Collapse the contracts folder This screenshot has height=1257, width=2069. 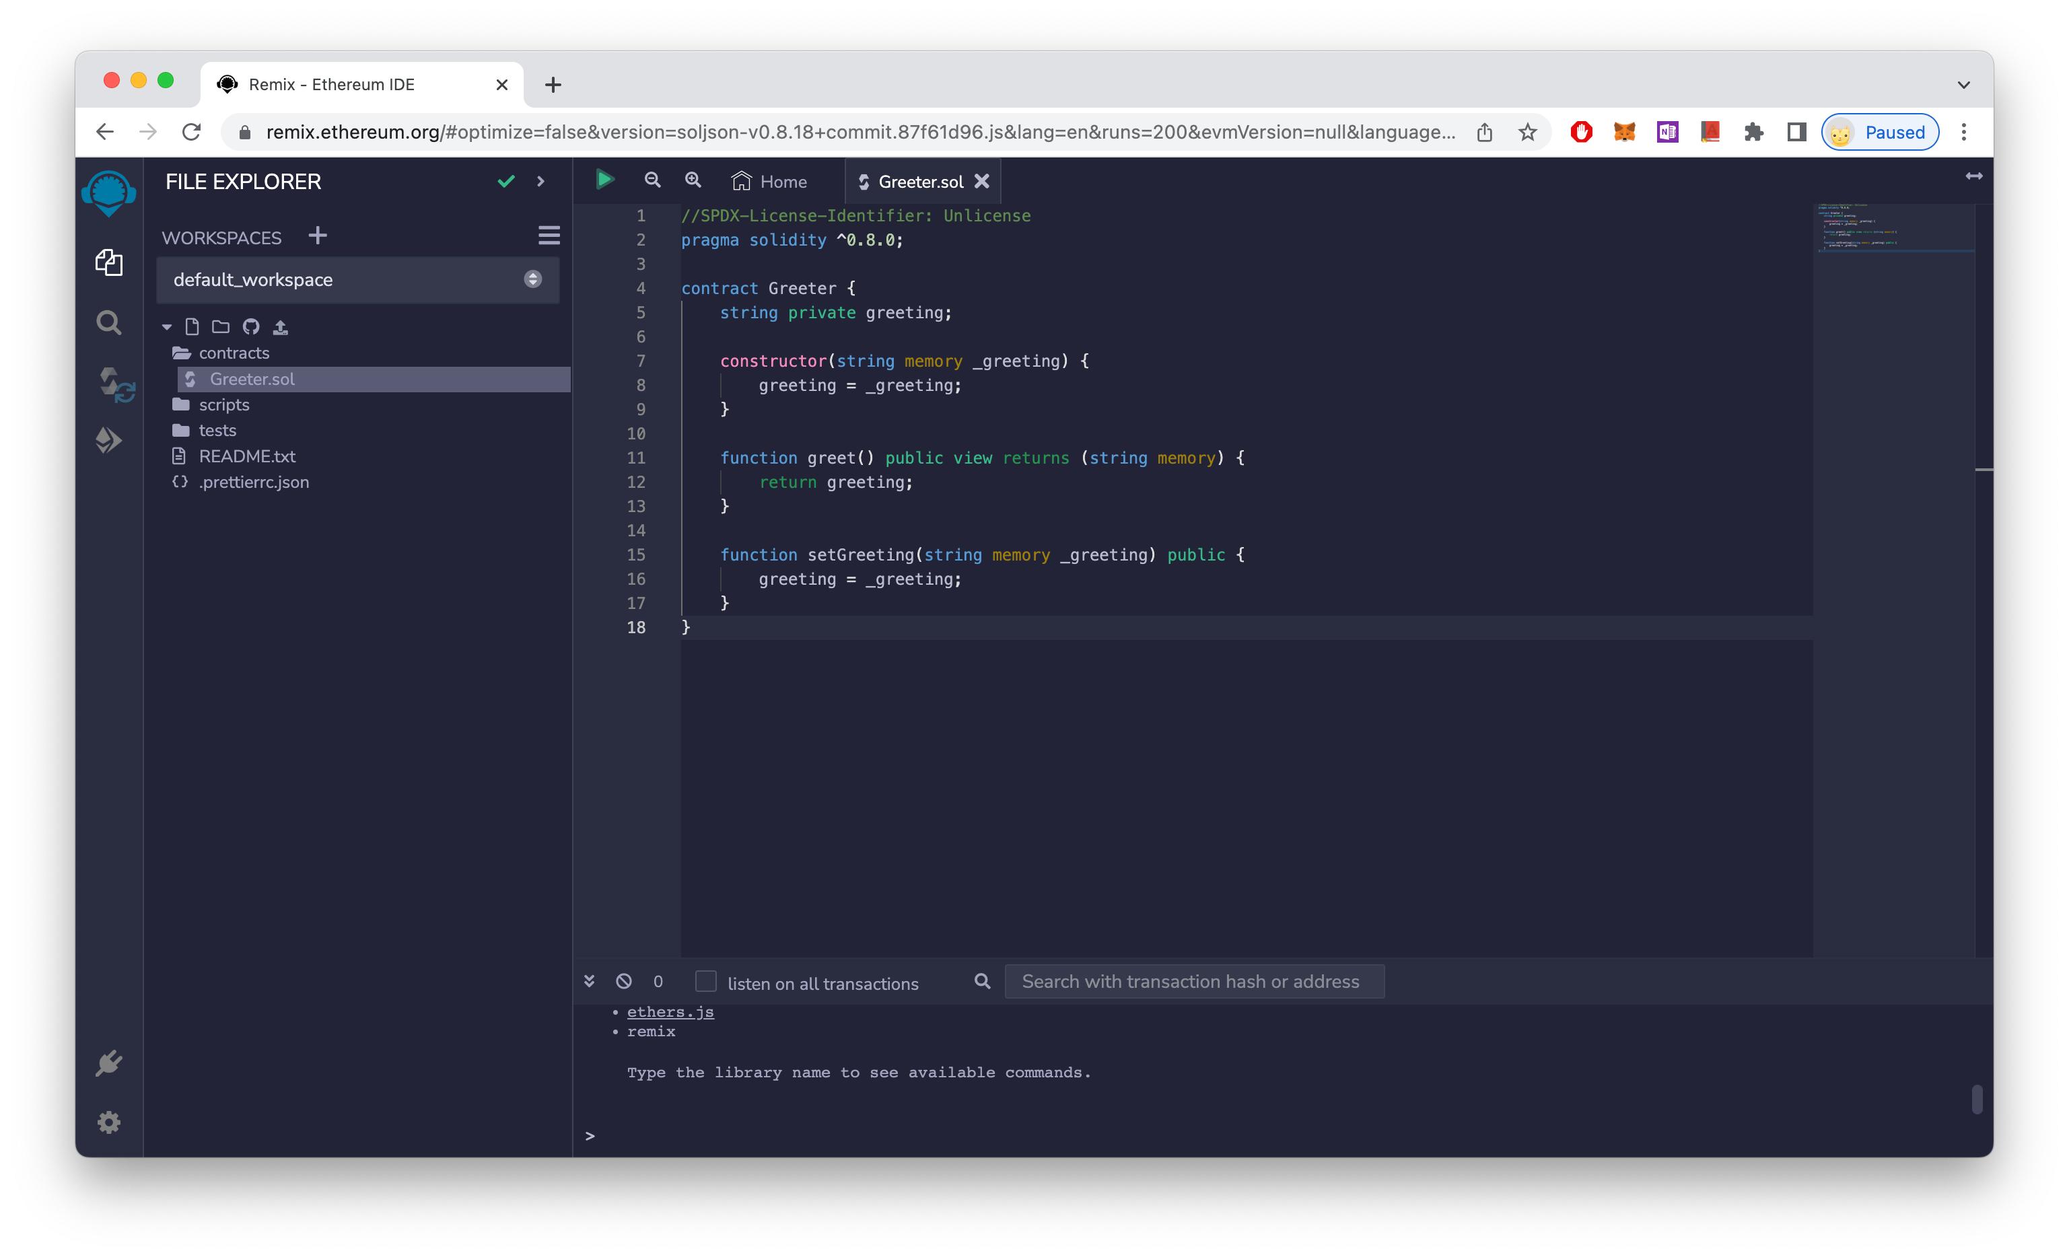tap(234, 353)
